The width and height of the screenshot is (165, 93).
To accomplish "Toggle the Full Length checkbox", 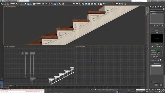I will coord(152,82).
